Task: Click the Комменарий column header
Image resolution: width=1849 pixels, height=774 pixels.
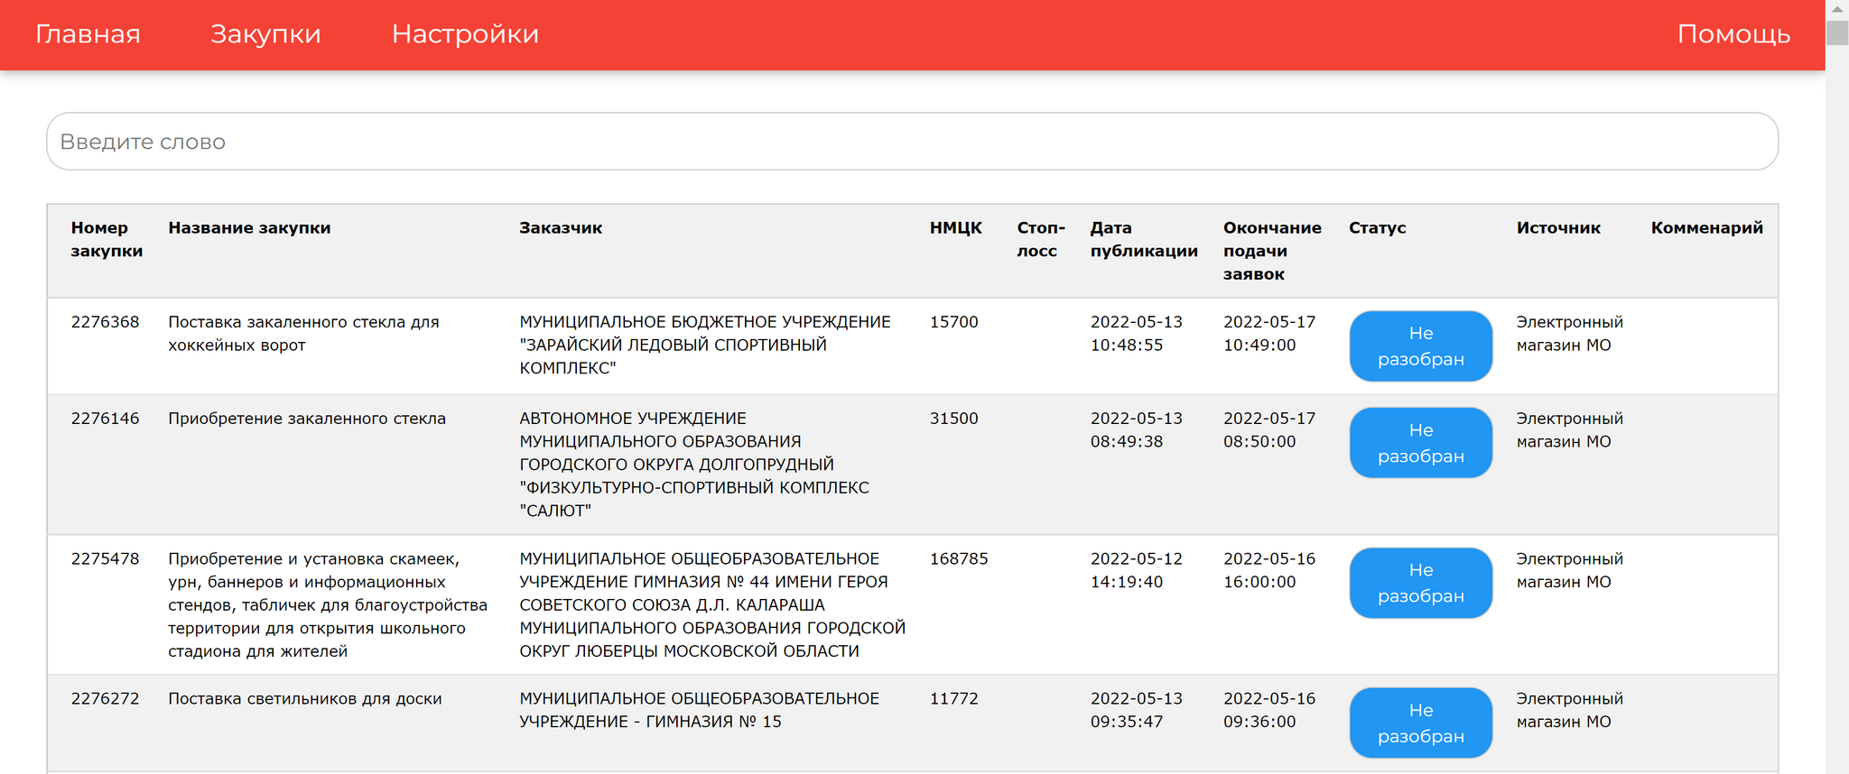Action: (x=1706, y=228)
